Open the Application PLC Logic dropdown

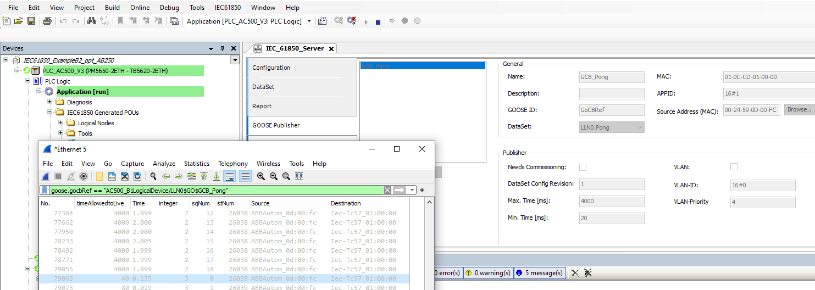[x=309, y=21]
